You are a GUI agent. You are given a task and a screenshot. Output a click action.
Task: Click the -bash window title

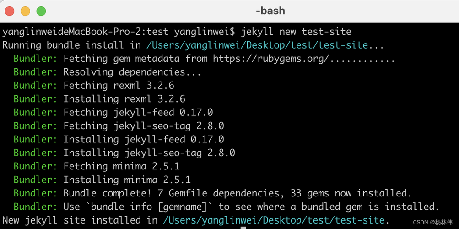click(x=270, y=11)
